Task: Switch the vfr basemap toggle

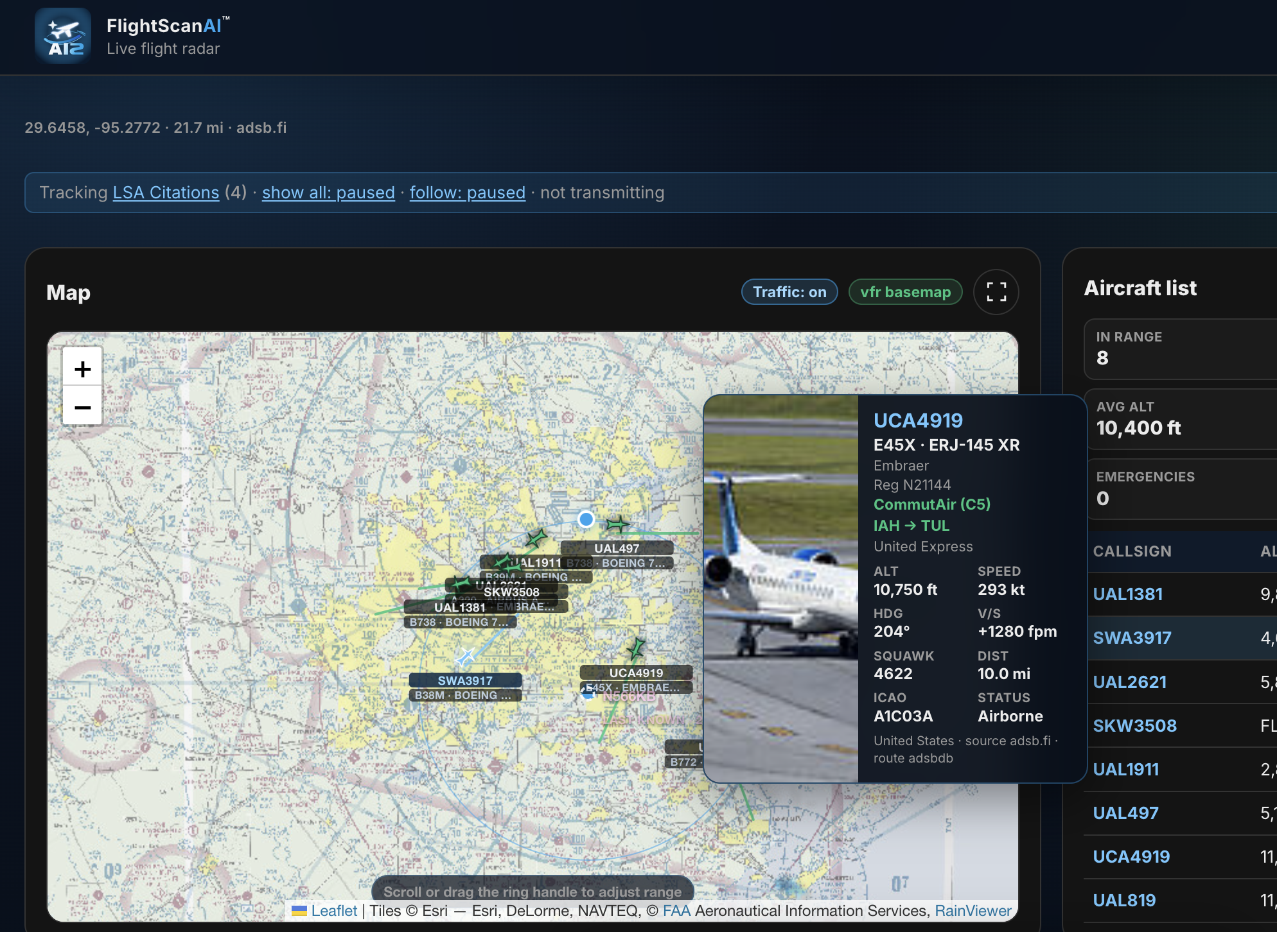Action: 905,292
